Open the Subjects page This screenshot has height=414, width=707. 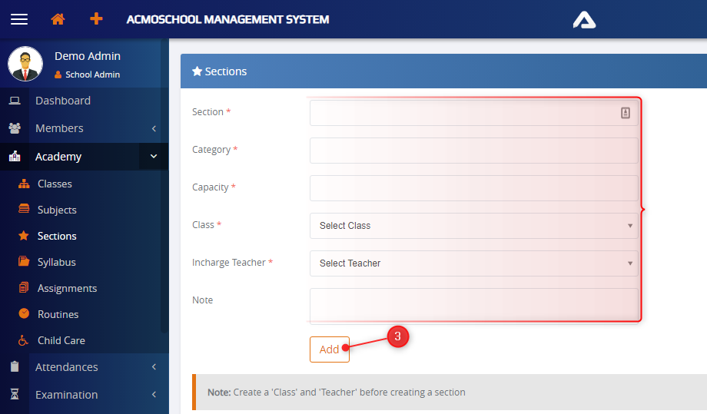(x=57, y=210)
